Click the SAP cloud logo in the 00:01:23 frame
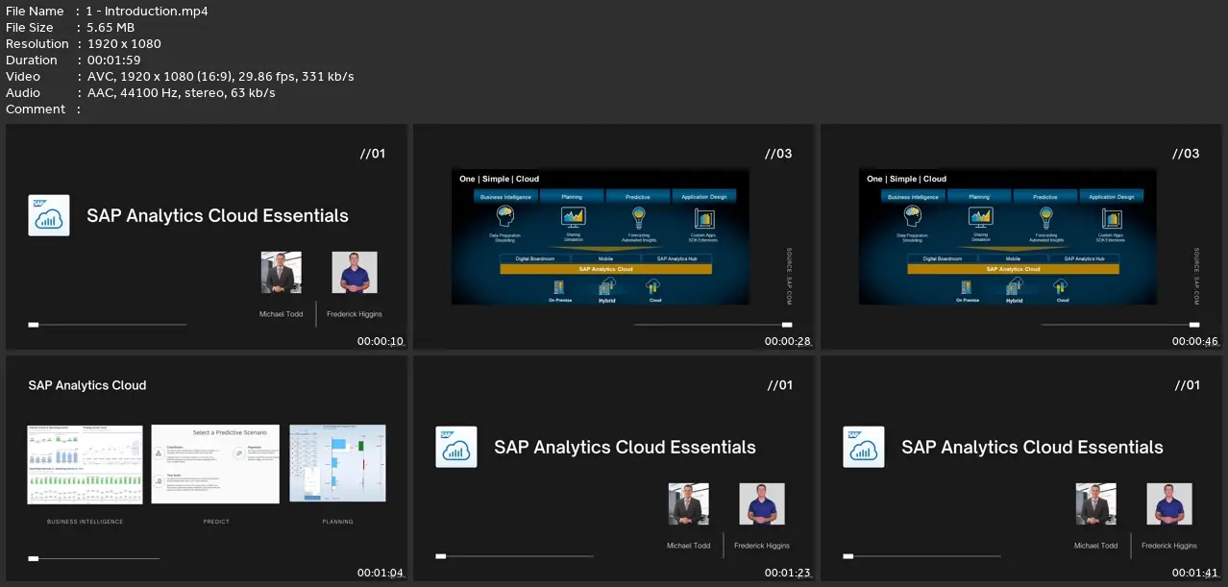The height and width of the screenshot is (587, 1228). coord(456,447)
